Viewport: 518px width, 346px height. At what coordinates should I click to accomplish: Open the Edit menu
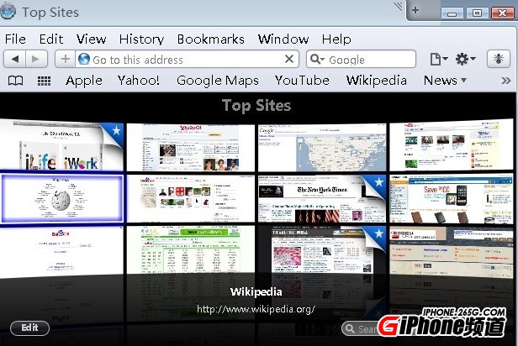(x=51, y=39)
